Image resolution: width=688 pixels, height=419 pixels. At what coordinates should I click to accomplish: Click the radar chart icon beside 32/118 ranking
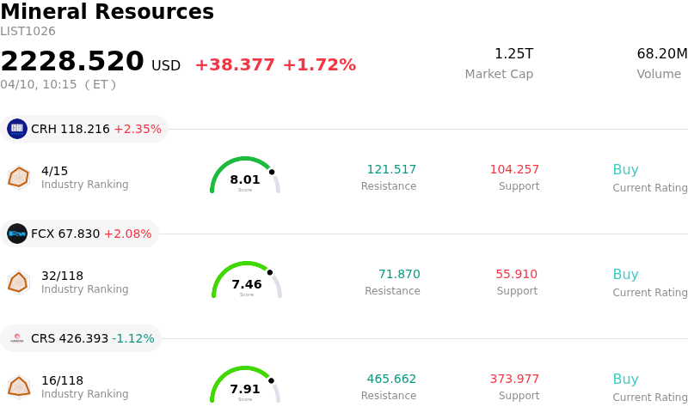tap(18, 282)
